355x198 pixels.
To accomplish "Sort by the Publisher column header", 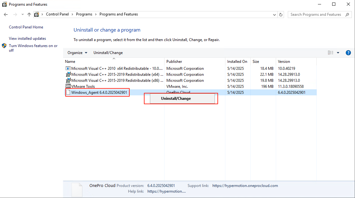I will point(195,61).
